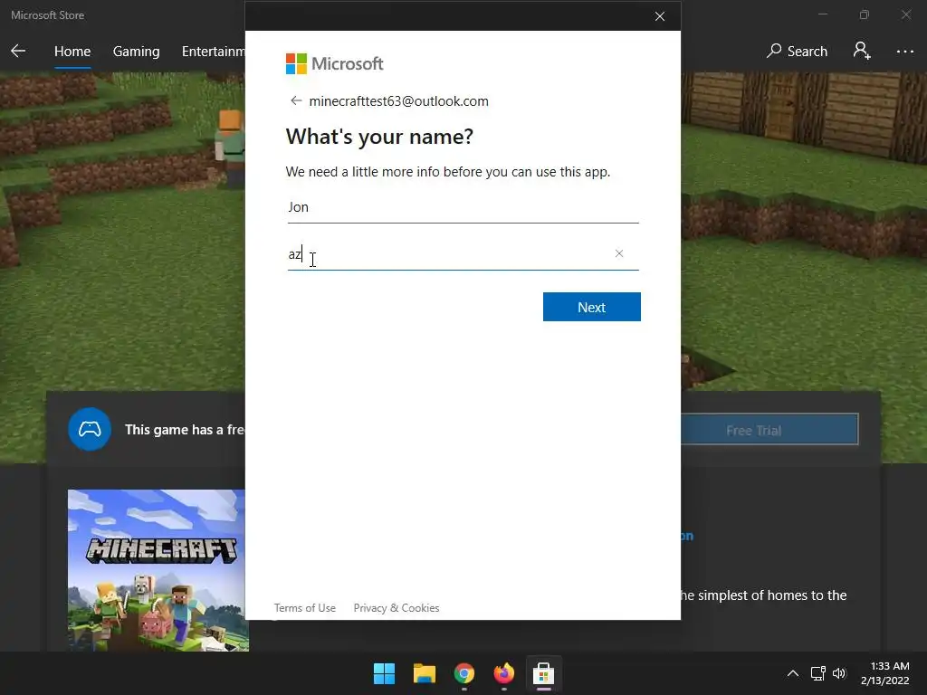Go back in Microsoft Store
The height and width of the screenshot is (695, 927).
[18, 51]
